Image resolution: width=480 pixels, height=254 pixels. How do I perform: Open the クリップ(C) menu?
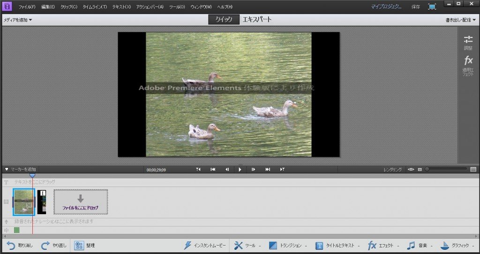[69, 7]
